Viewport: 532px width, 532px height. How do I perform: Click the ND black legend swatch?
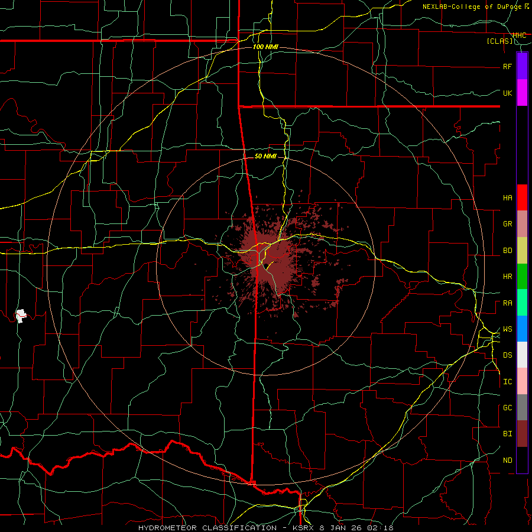point(522,460)
